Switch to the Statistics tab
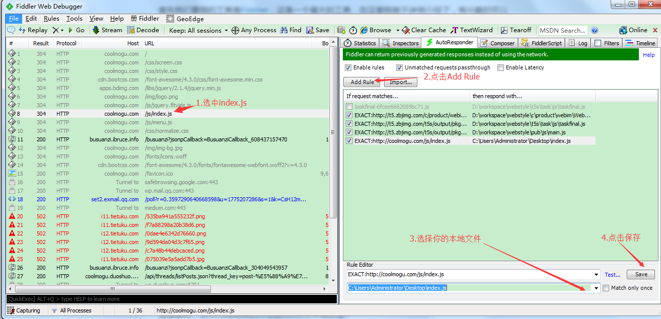The image size is (661, 319). pos(360,43)
